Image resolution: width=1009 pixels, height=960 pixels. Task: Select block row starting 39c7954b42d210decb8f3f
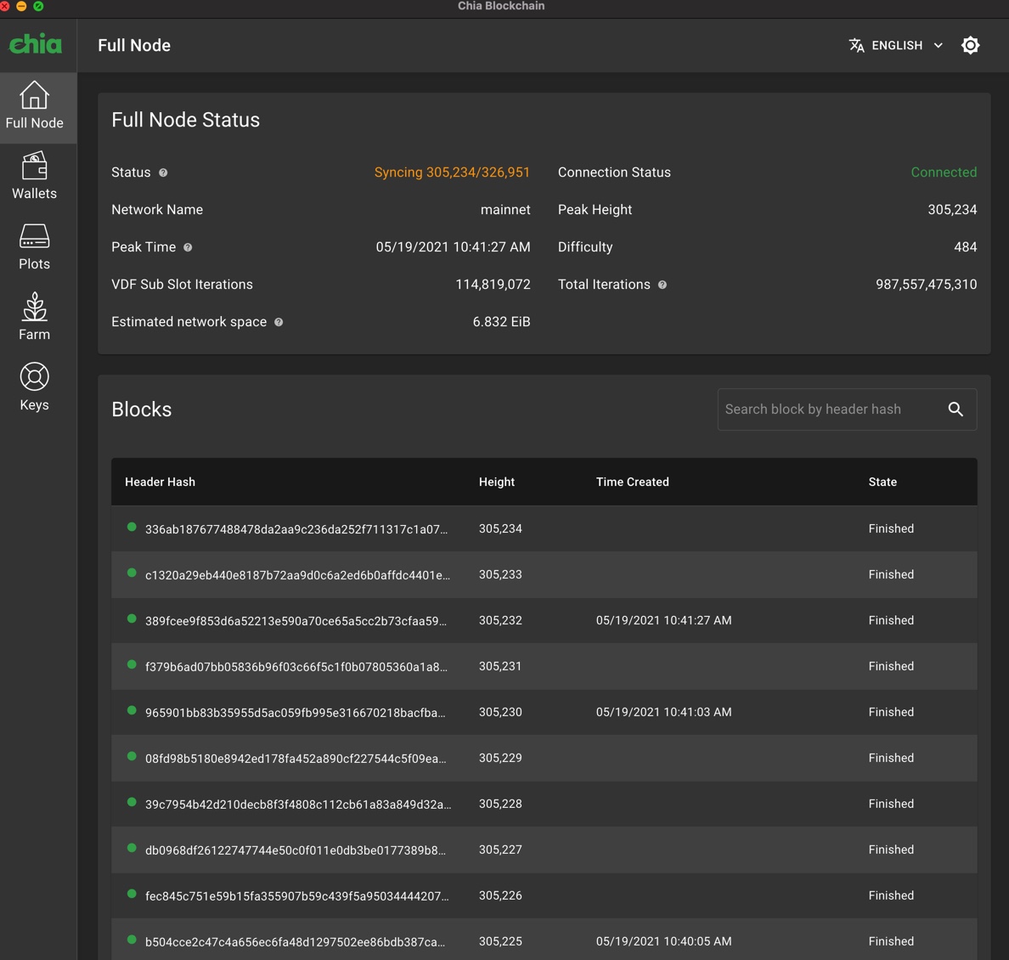(x=544, y=805)
